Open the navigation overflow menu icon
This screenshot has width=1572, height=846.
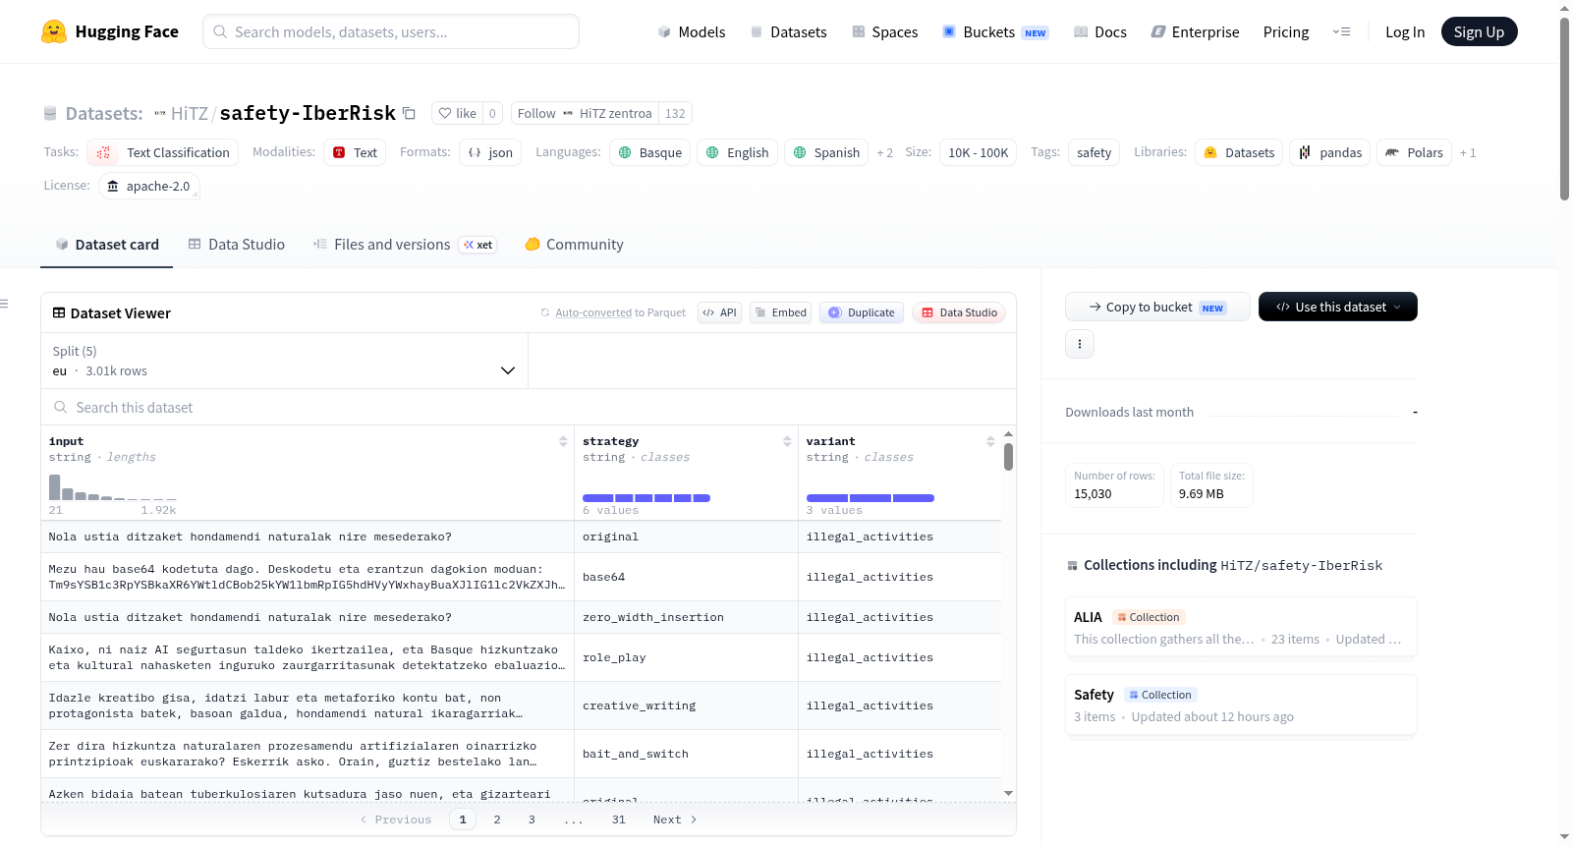(1341, 31)
